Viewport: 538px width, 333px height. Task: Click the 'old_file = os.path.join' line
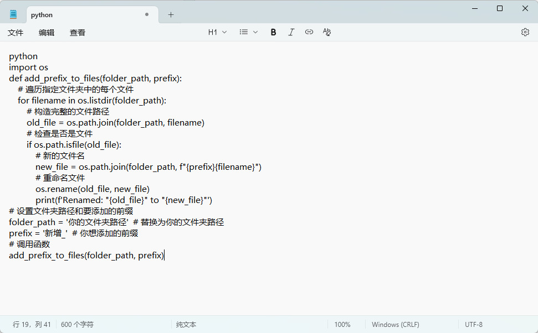(x=115, y=123)
